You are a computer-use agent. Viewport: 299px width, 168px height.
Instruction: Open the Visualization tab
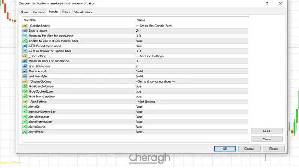83,12
